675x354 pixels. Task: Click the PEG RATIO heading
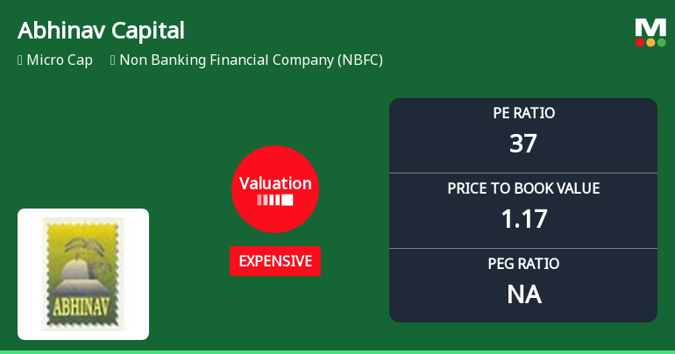click(523, 264)
